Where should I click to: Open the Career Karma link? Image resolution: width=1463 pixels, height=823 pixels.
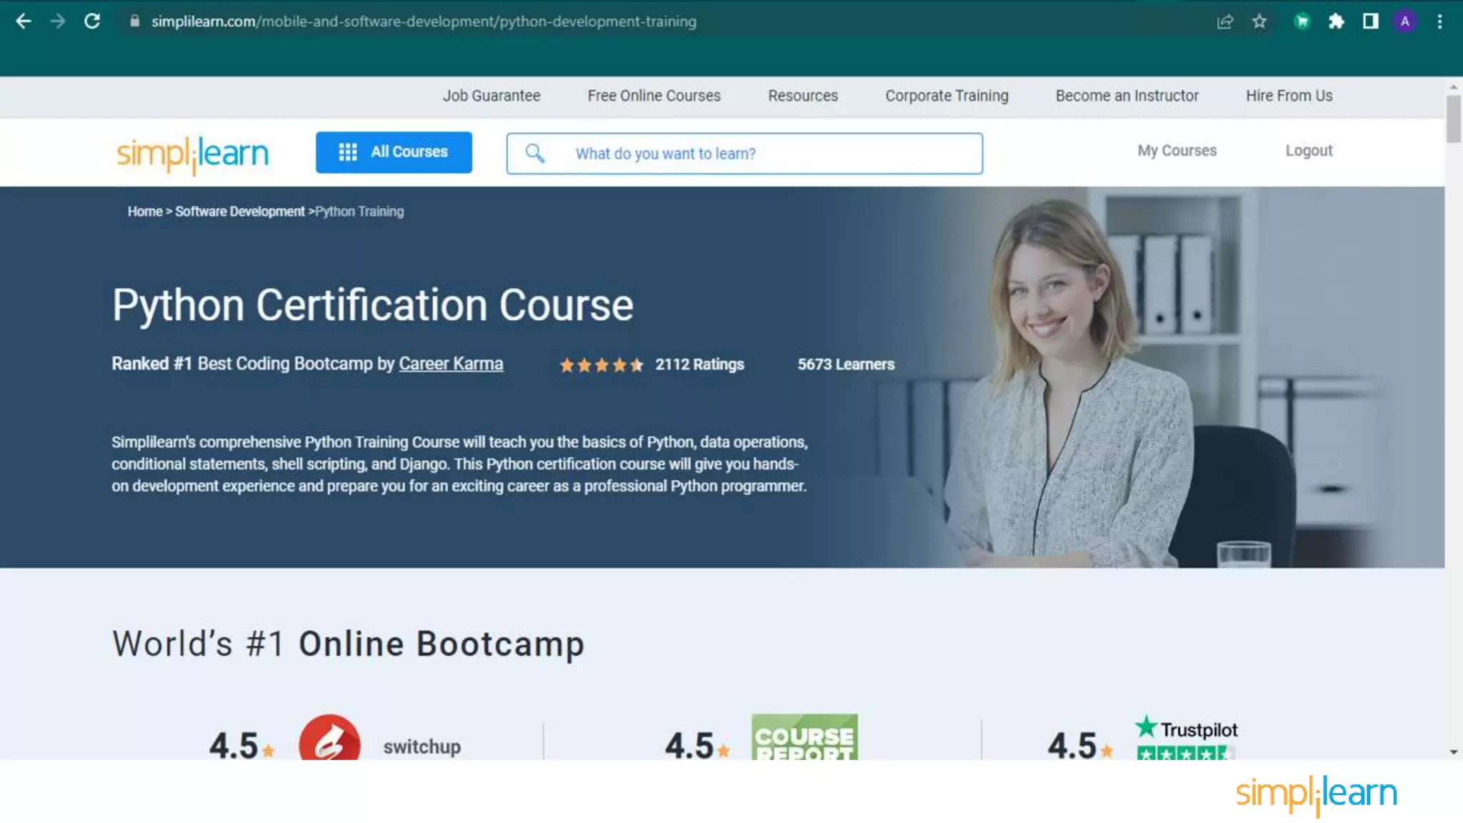[x=451, y=364]
